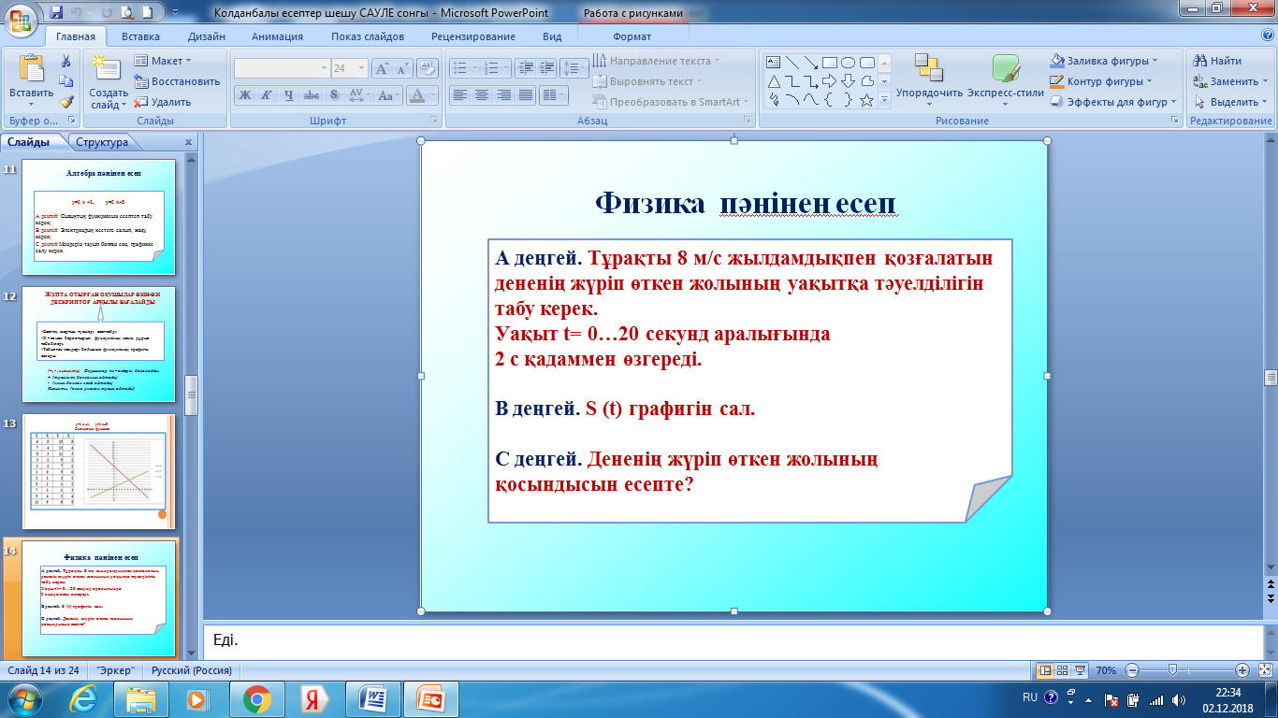Image resolution: width=1278 pixels, height=718 pixels.
Task: Open Google Chrome from the taskbar
Action: pos(256,698)
